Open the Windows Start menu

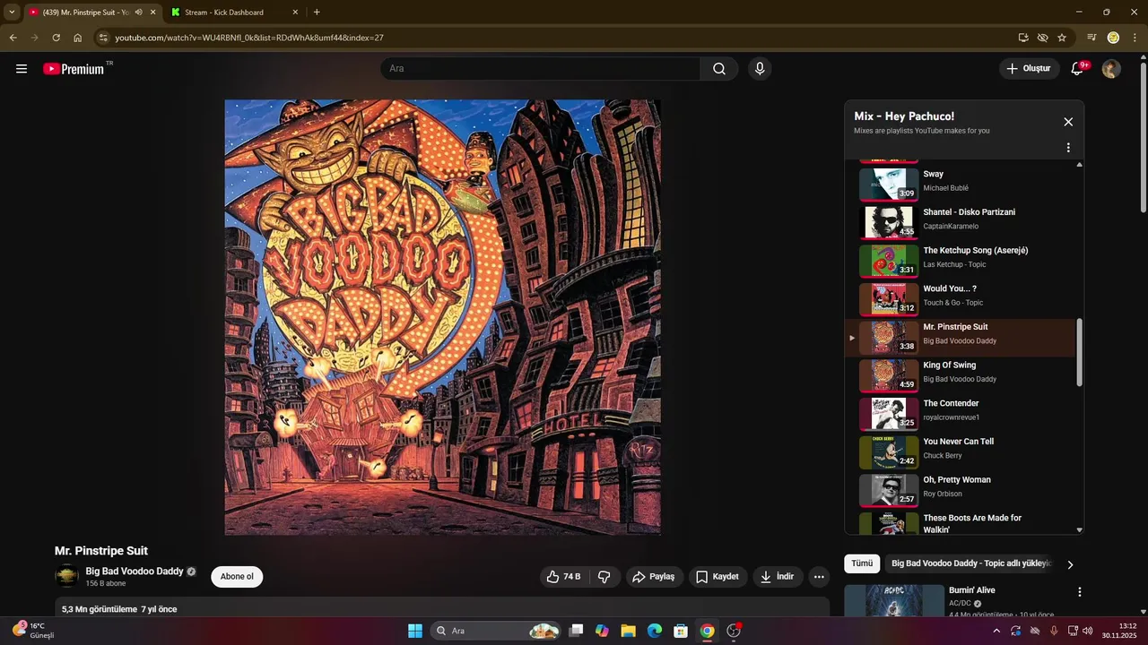tap(415, 631)
